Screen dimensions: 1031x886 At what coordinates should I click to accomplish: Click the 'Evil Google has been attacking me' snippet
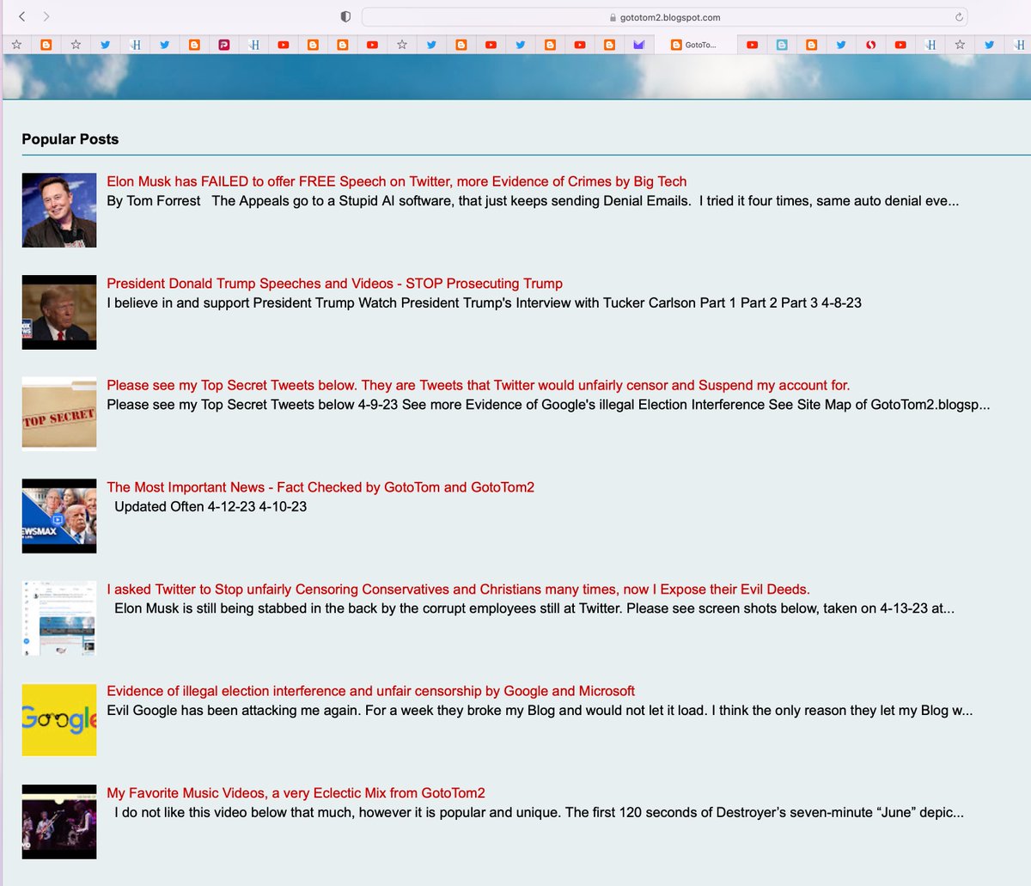tap(540, 711)
